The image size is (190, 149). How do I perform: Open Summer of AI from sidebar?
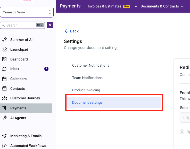click(21, 40)
